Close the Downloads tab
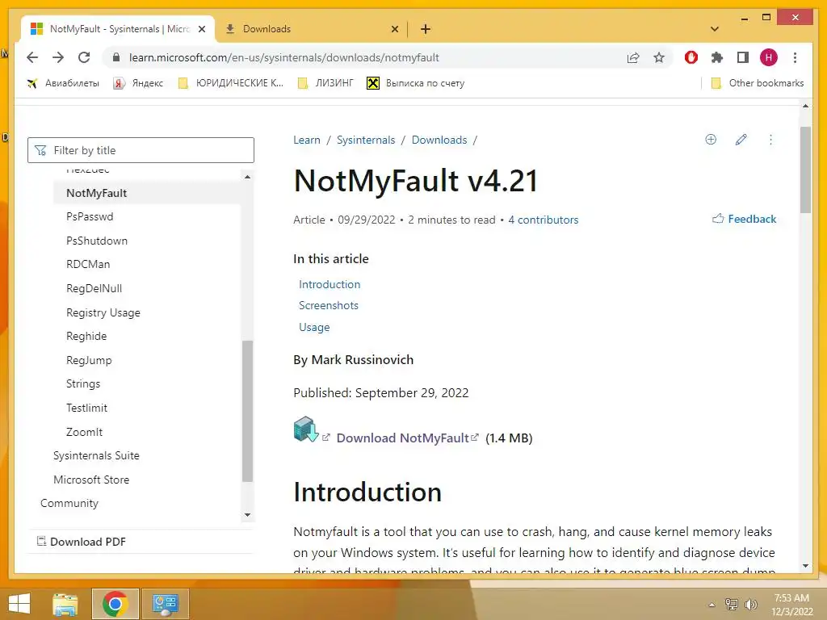Image resolution: width=827 pixels, height=620 pixels. (394, 29)
